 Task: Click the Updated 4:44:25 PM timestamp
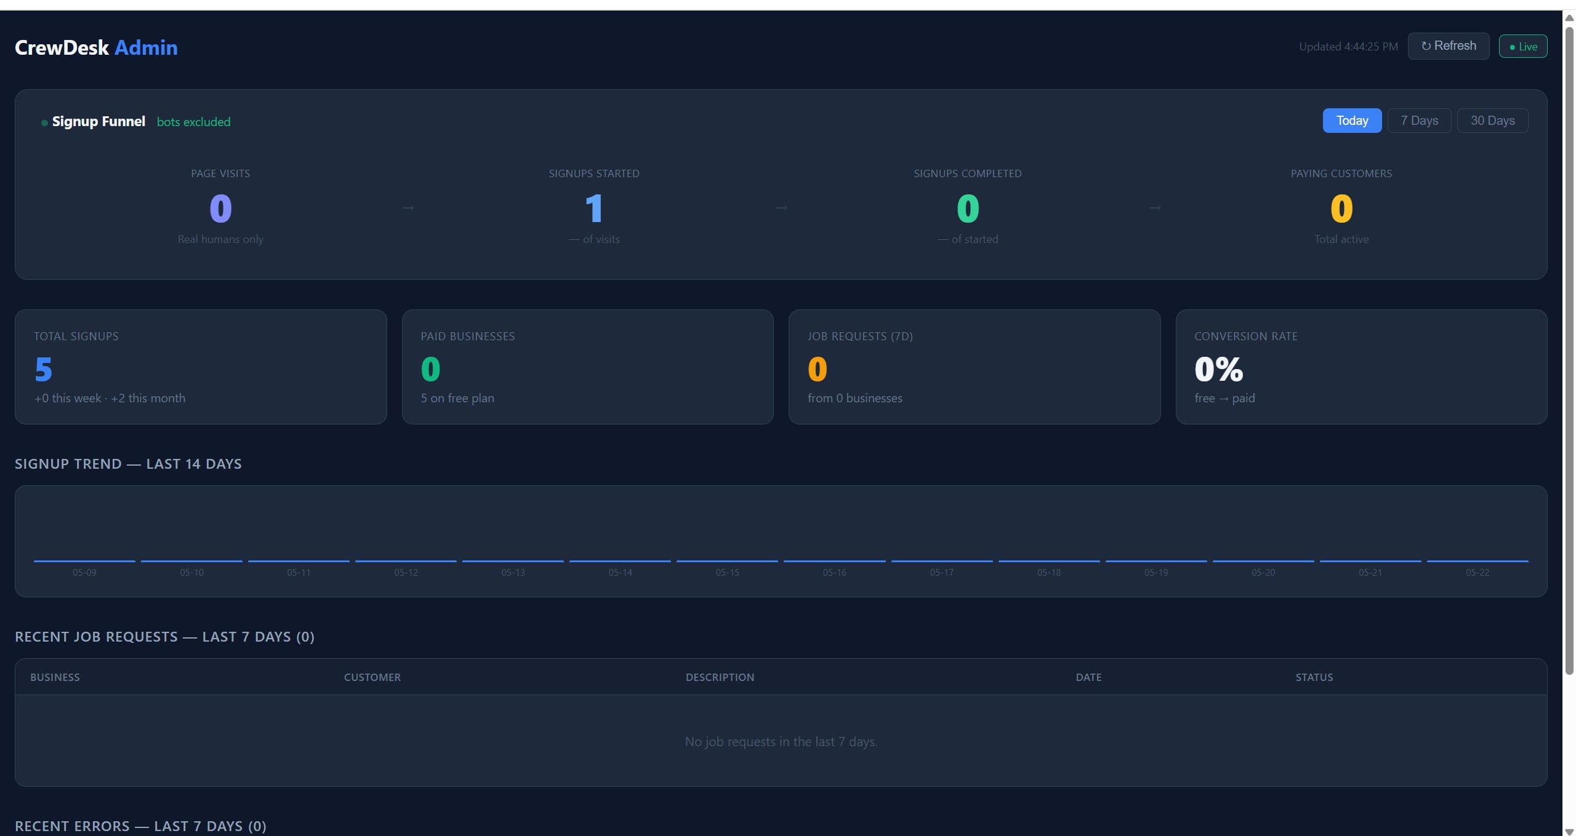tap(1348, 47)
